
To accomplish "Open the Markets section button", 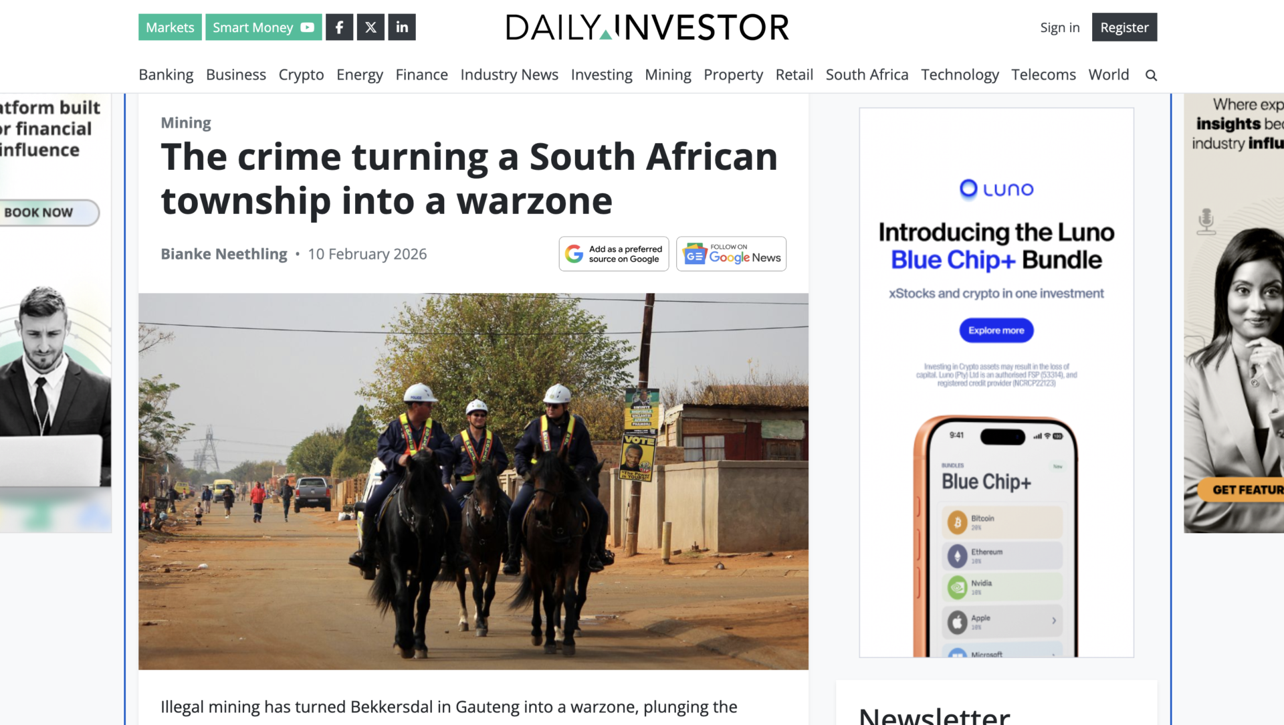I will coord(170,27).
